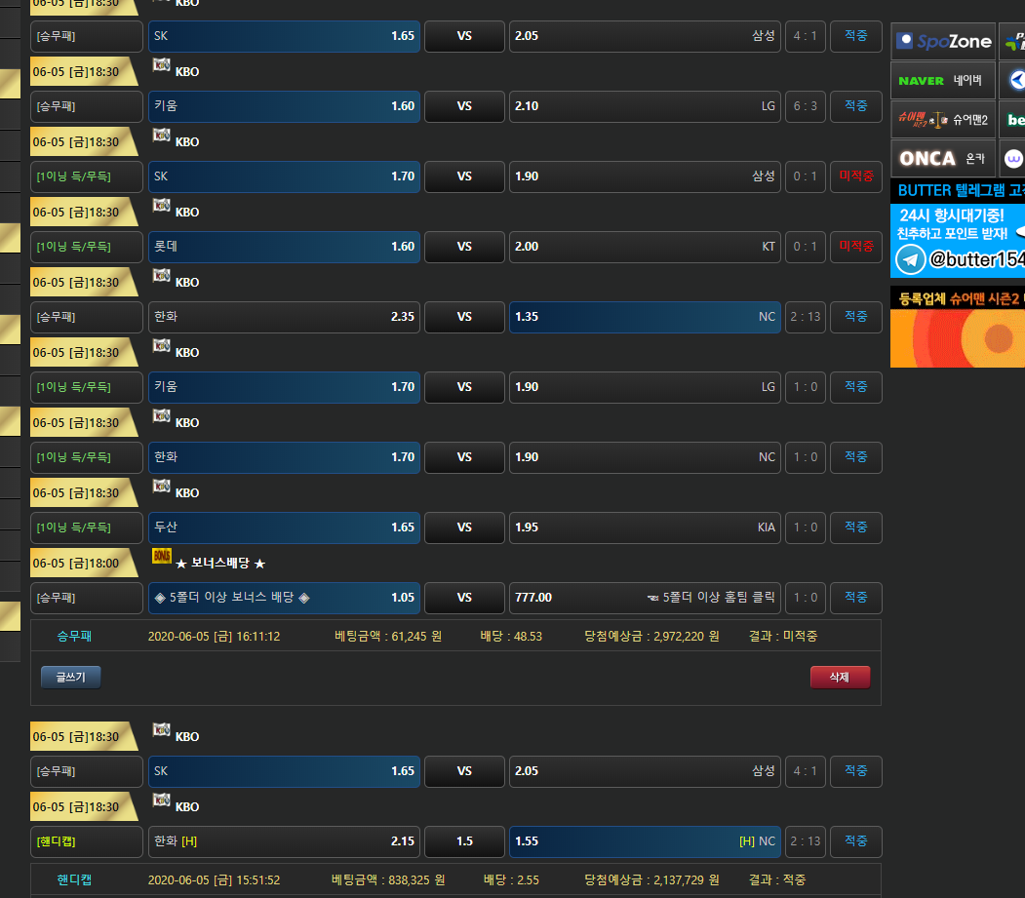The width and height of the screenshot is (1025, 898).
Task: Open the 슈어맨2 partner logo
Action: (942, 119)
